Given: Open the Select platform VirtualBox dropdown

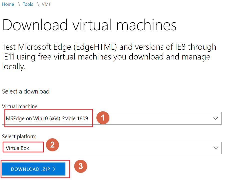Looking at the screenshot, I should click(112, 148).
